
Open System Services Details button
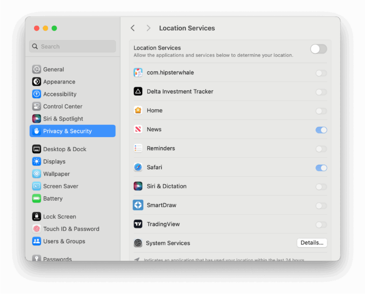[x=312, y=243]
